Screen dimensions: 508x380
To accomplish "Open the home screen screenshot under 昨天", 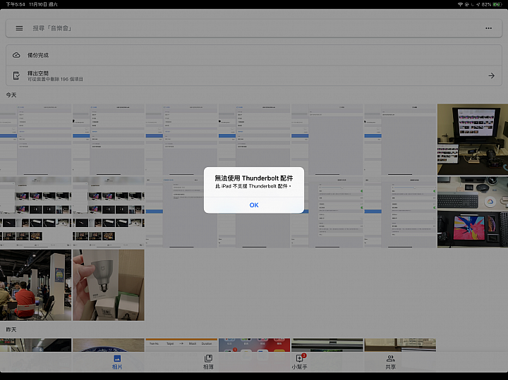I will [x=254, y=345].
